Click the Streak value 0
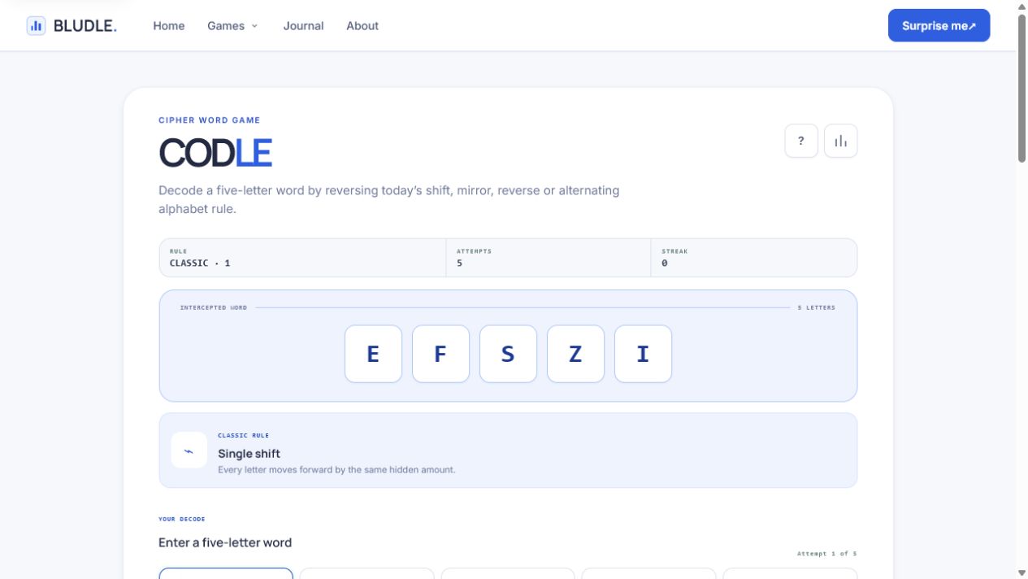Viewport: 1028px width, 579px height. [x=664, y=263]
